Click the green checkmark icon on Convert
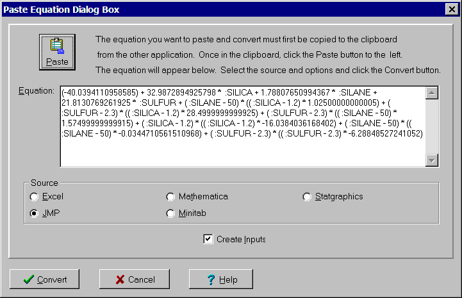The width and height of the screenshot is (462, 298). pos(28,279)
